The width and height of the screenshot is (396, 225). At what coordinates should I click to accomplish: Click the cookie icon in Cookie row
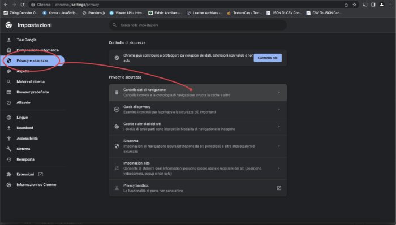tap(117, 127)
